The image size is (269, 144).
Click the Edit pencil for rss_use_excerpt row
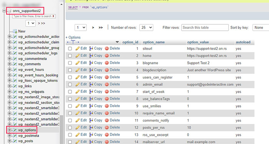[78, 135]
